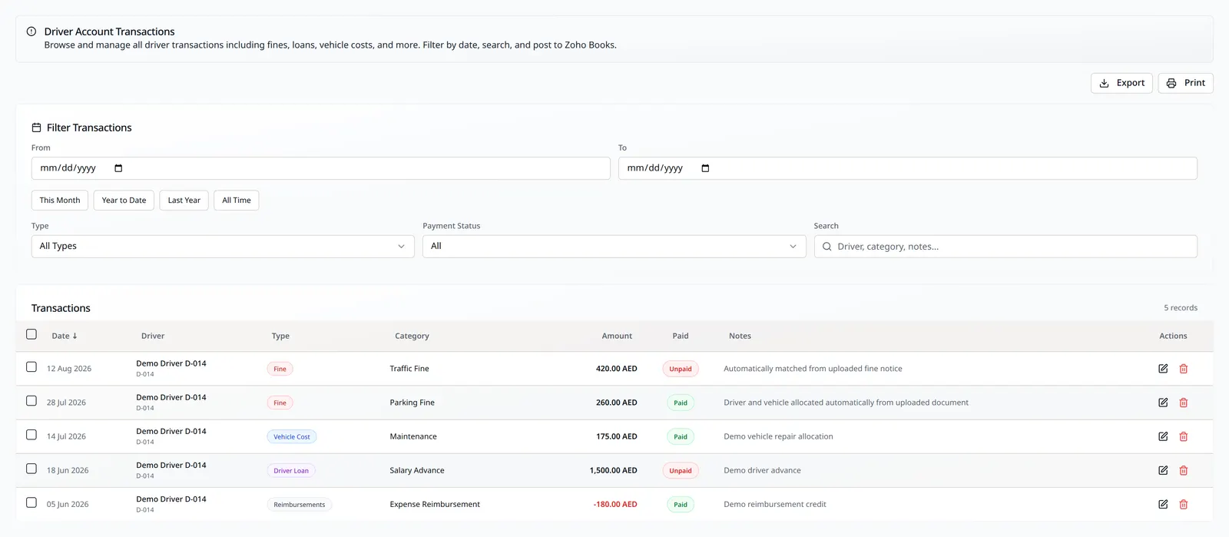Click the Paid badge on Expense Reimbursement row
The width and height of the screenshot is (1229, 537).
681,504
